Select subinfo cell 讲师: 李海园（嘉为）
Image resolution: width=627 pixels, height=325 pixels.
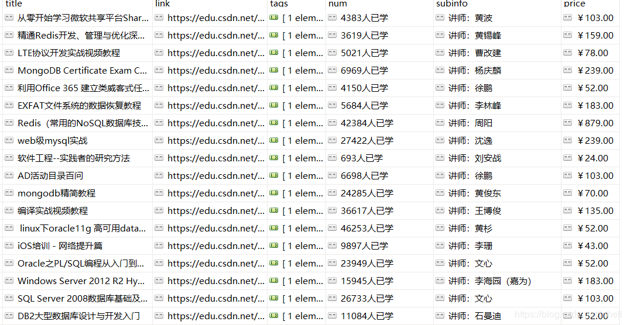tap(498, 281)
